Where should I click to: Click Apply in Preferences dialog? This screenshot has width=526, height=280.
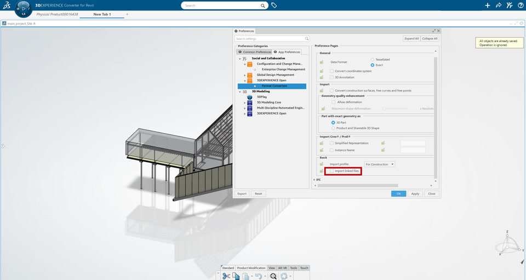(x=415, y=193)
